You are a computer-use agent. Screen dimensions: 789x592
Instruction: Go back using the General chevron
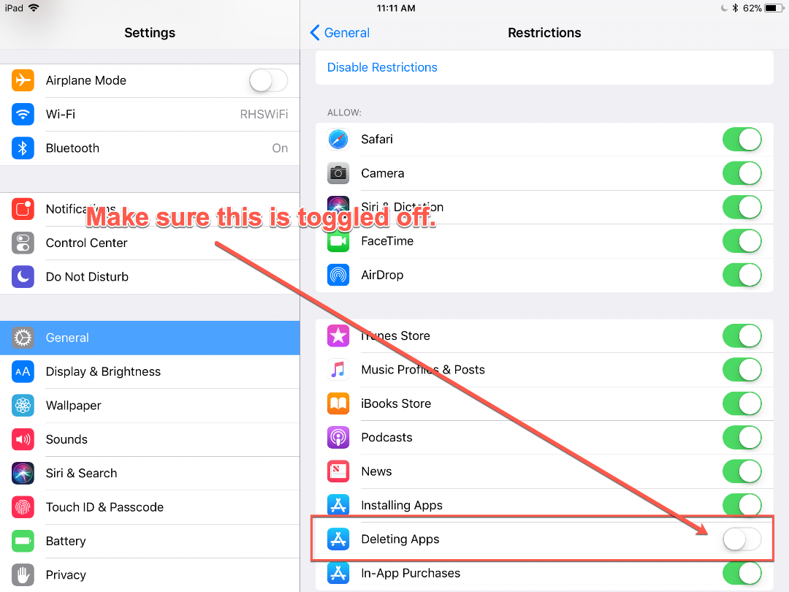coord(340,33)
